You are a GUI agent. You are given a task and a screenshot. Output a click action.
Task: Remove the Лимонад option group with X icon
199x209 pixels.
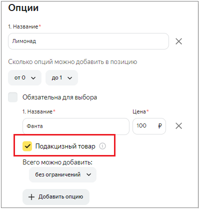[x=178, y=41]
